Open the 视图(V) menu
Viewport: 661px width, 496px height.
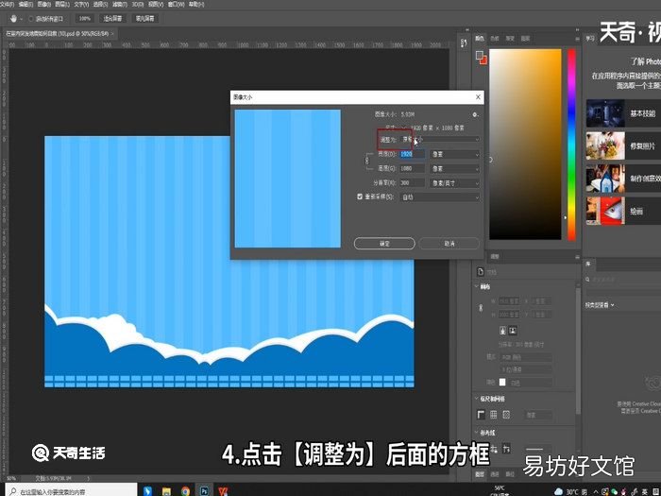[x=156, y=4]
